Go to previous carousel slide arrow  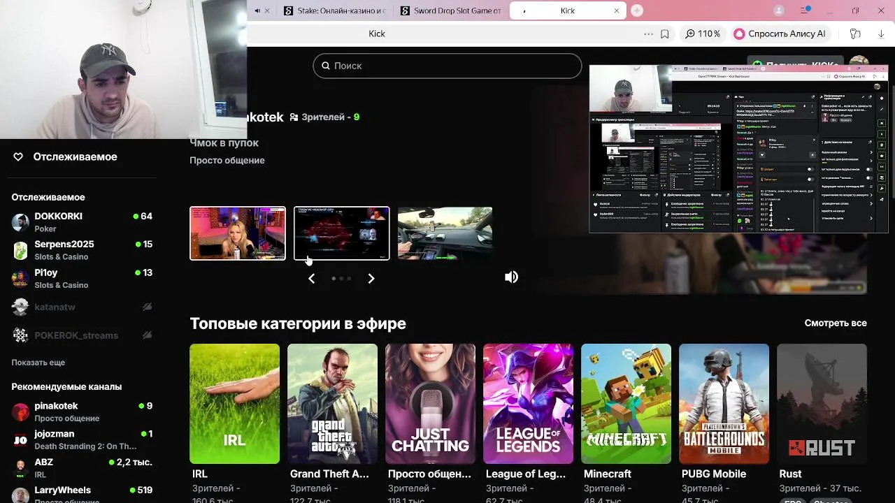[312, 278]
